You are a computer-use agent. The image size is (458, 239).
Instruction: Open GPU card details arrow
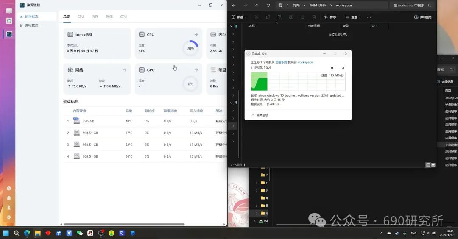(x=196, y=70)
